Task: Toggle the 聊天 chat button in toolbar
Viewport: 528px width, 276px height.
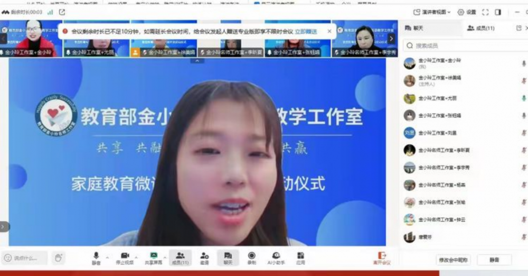Action: coord(228,258)
